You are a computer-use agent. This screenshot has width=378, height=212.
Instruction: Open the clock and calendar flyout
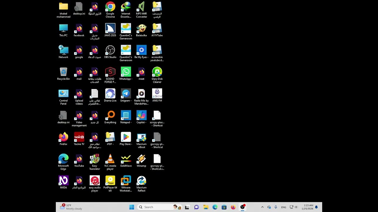[x=307, y=207]
